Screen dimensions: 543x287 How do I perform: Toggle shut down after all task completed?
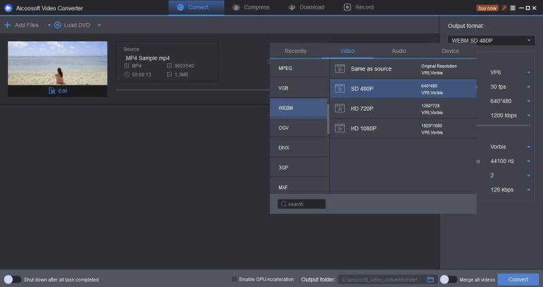click(12, 280)
